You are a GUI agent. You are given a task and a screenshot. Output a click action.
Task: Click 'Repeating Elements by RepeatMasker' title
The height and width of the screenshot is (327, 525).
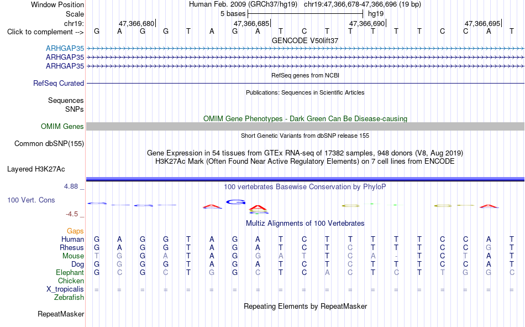point(305,306)
